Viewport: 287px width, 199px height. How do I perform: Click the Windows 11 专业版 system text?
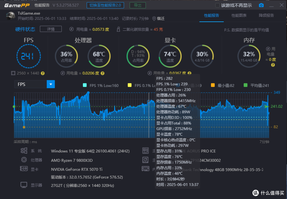90,151
